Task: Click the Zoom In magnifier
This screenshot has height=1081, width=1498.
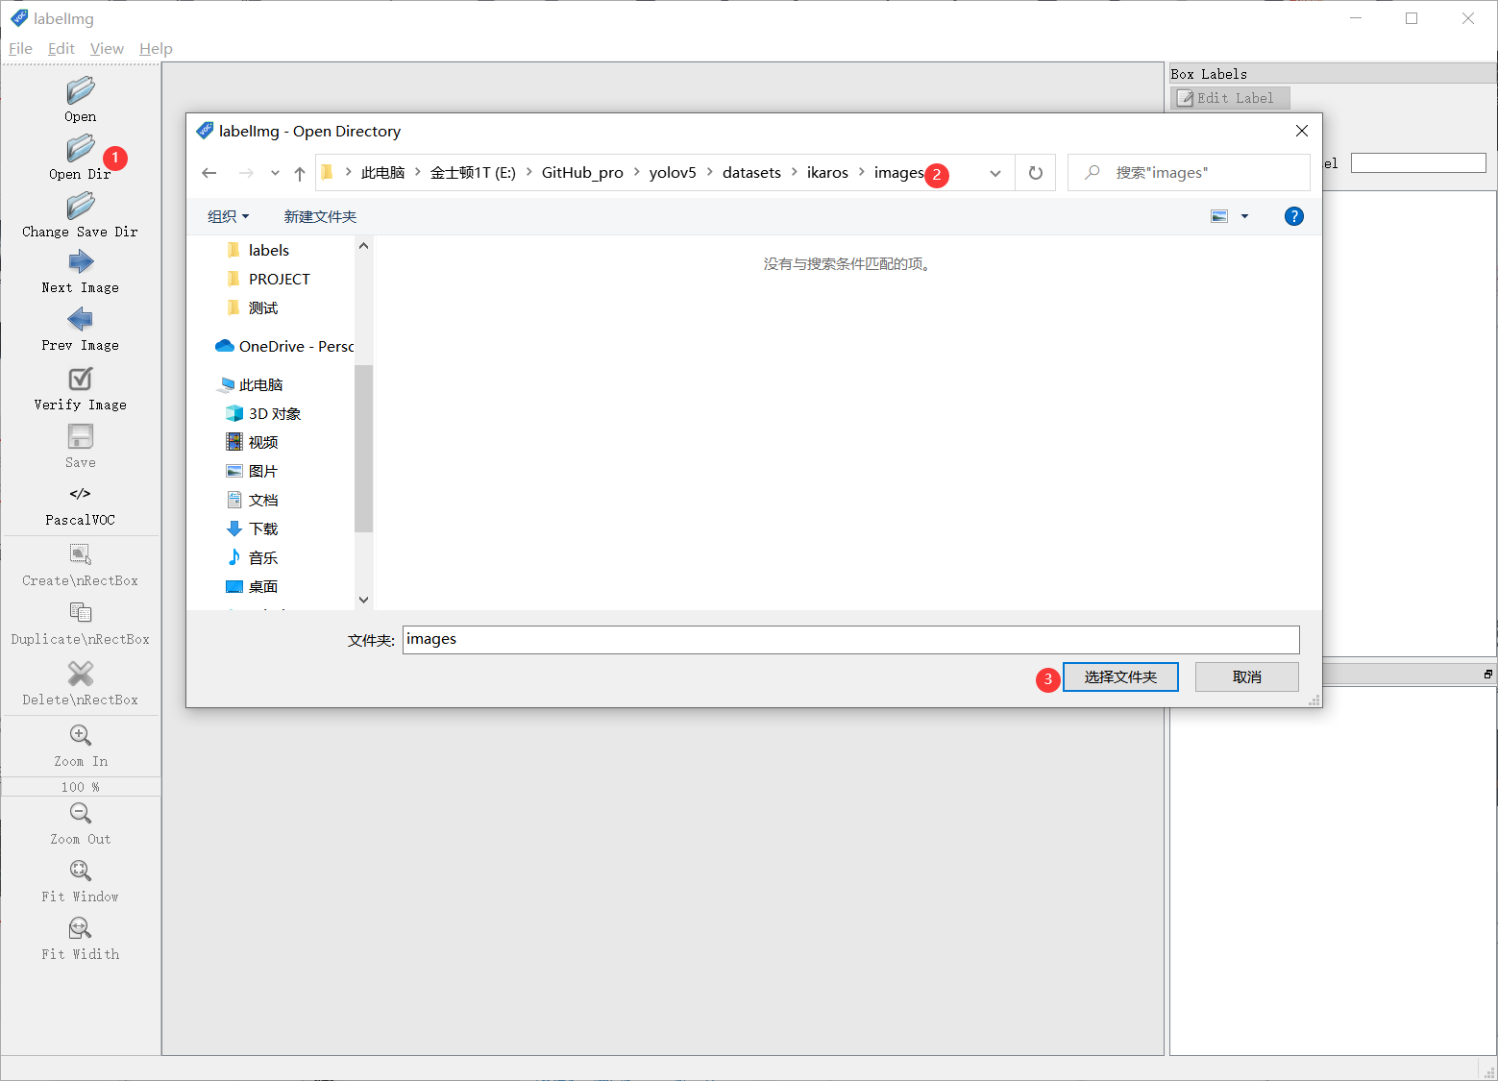Action: (81, 735)
